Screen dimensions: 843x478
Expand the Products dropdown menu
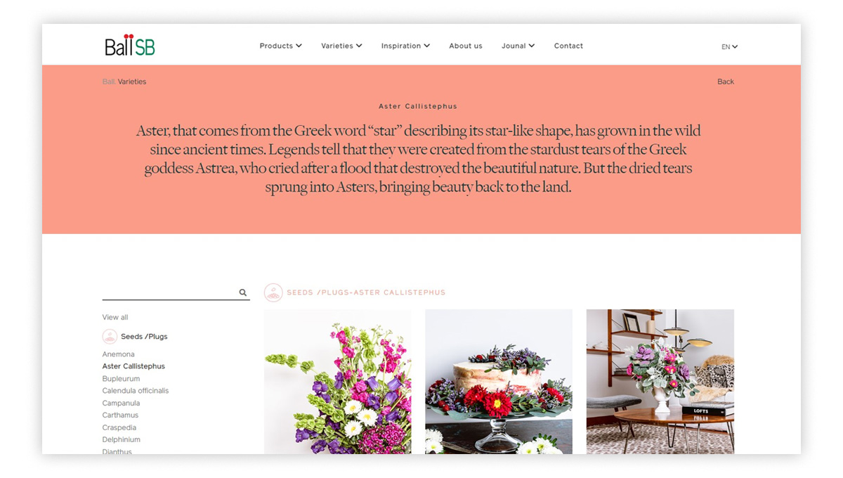point(281,46)
